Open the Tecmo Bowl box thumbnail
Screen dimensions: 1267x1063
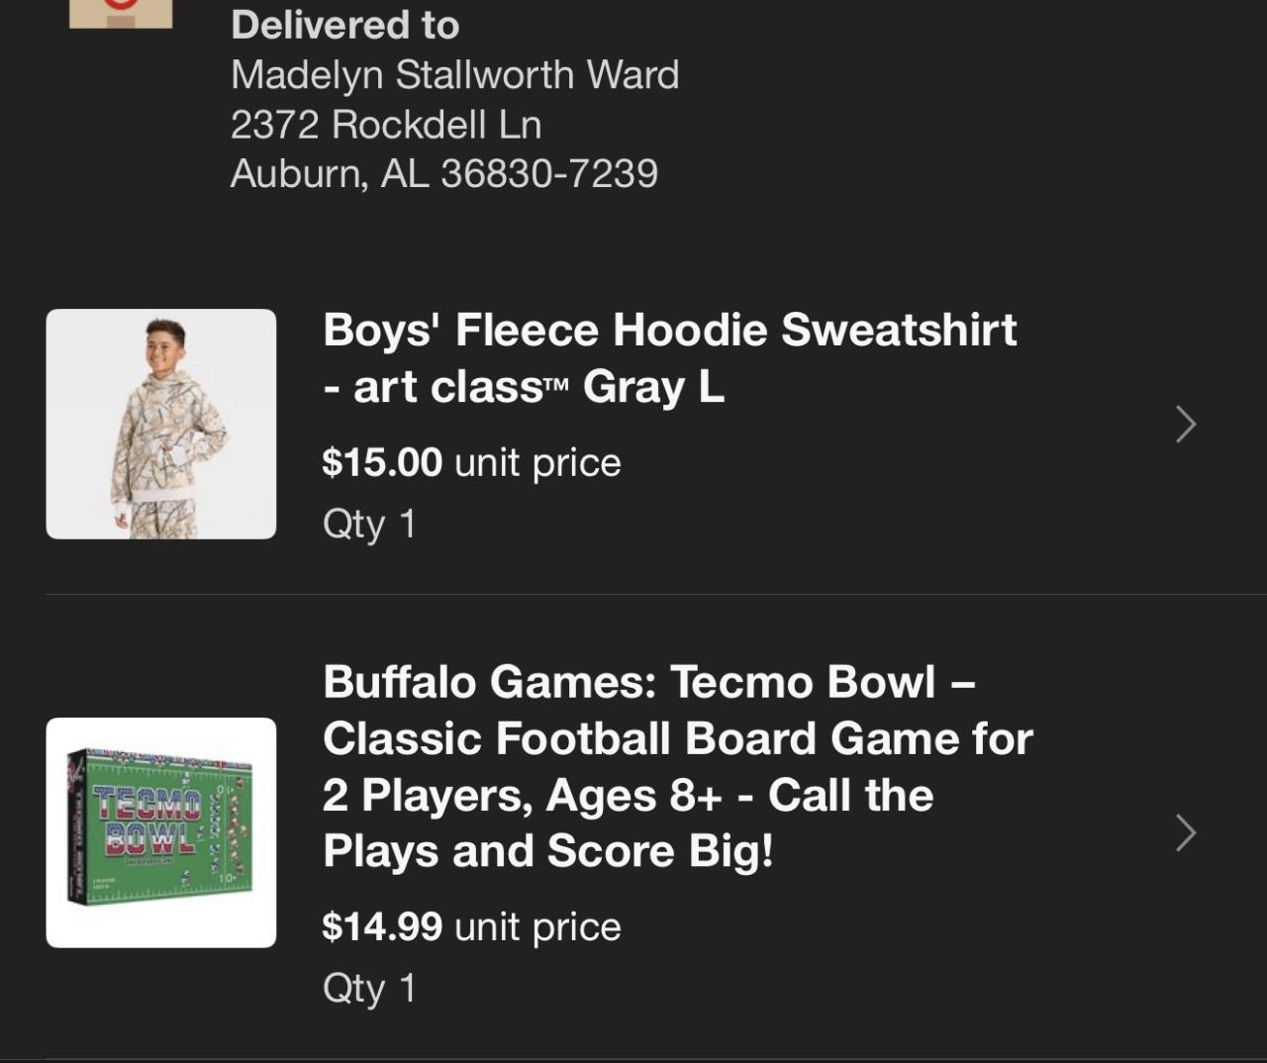click(x=161, y=832)
